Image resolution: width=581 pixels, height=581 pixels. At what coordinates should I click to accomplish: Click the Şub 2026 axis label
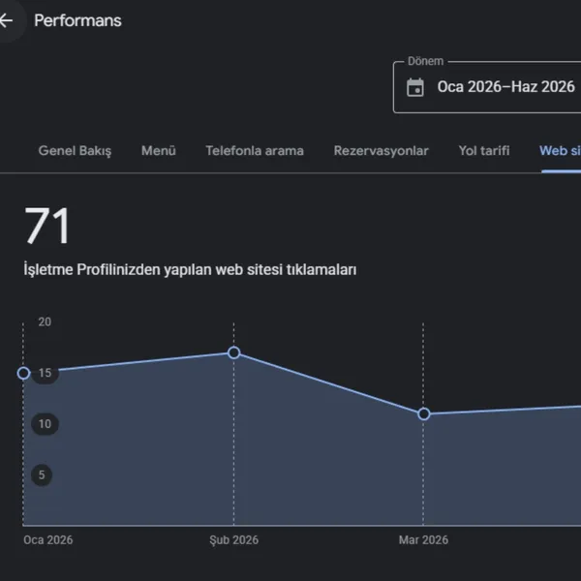pyautogui.click(x=233, y=540)
